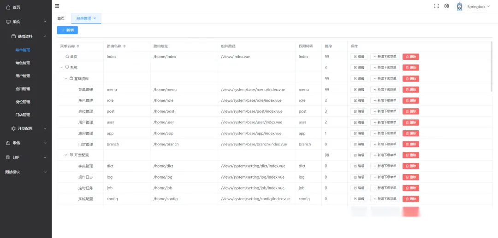The image size is (498, 238).
Task: Edit the menu row 菜单管理
Action: pyautogui.click(x=359, y=90)
